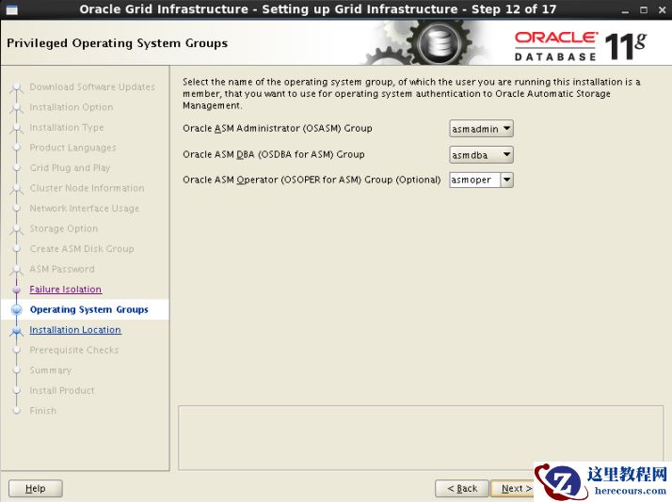Image resolution: width=672 pixels, height=502 pixels.
Task: Click inside the asmoper text field
Action: (474, 180)
